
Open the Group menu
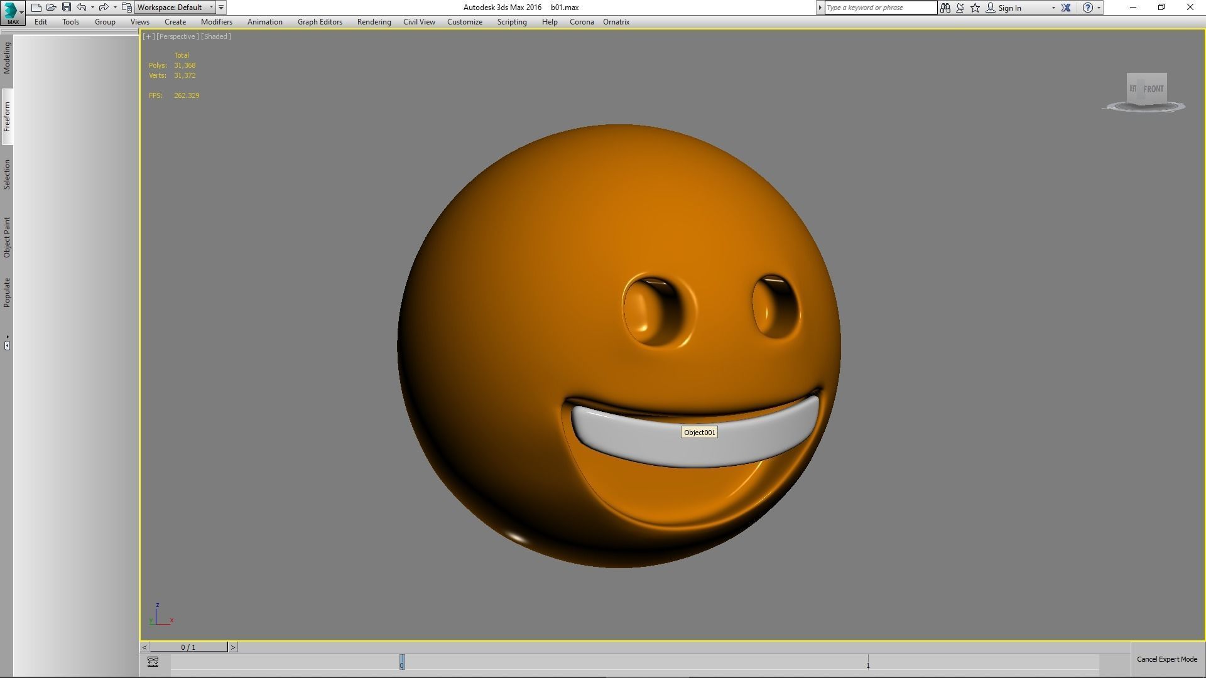105,22
